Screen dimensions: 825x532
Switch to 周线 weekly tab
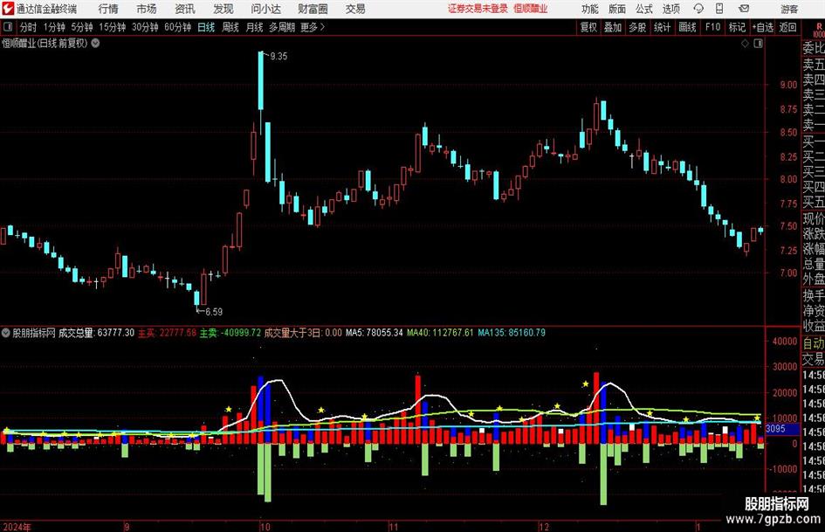tap(230, 27)
